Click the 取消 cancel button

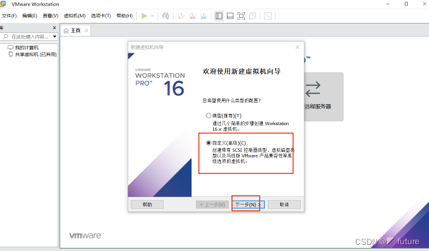pyautogui.click(x=284, y=205)
